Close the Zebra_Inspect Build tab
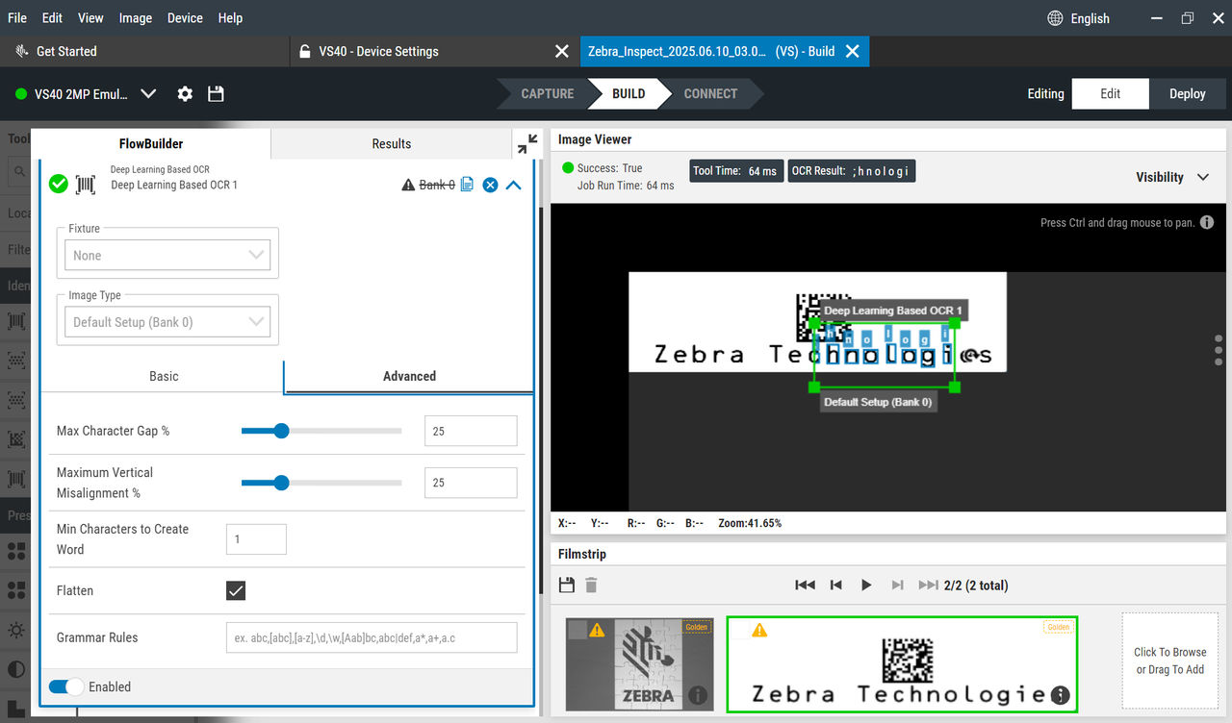This screenshot has height=723, width=1232. pos(852,51)
